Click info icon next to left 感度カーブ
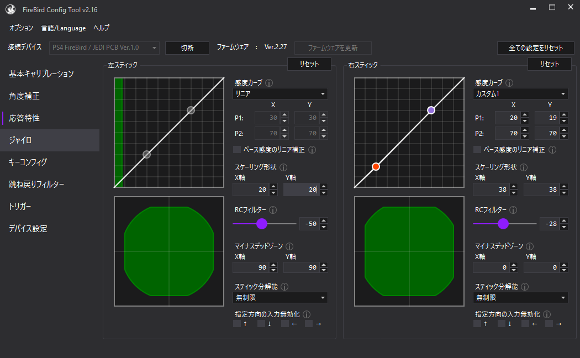Image resolution: width=580 pixels, height=358 pixels. 270,83
